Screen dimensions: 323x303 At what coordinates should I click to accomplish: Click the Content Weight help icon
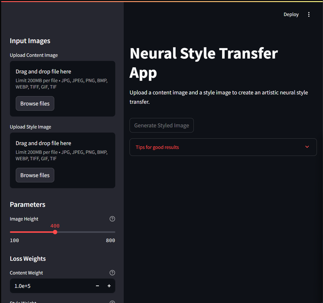click(x=112, y=273)
